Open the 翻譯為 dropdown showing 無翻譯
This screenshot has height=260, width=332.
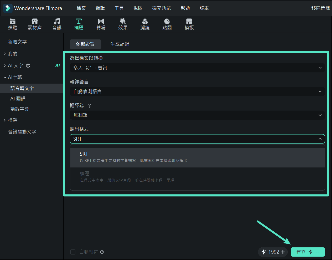(197, 115)
